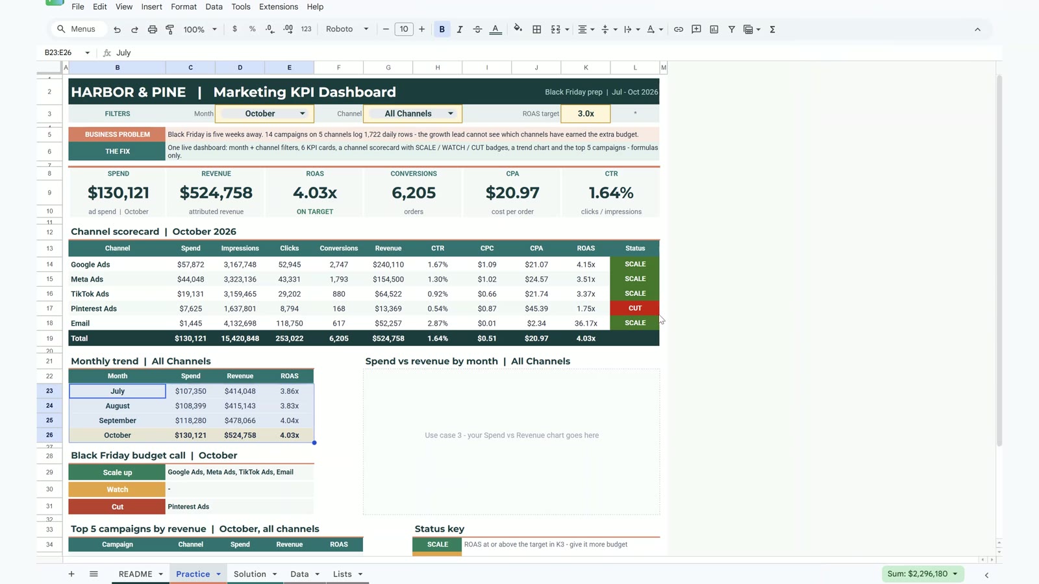Toggle italic formatting
Image resolution: width=1039 pixels, height=584 pixels.
point(460,29)
